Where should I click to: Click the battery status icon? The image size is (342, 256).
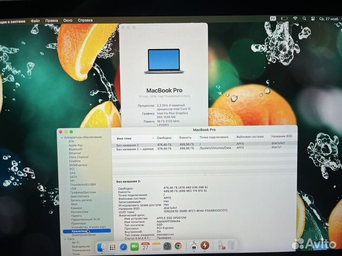(284, 18)
